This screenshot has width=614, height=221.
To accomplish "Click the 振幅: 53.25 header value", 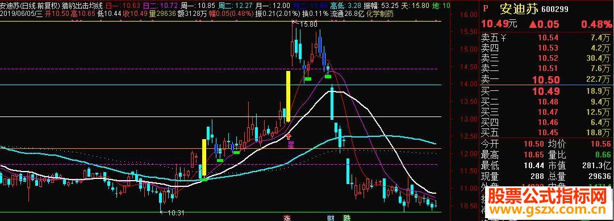I will [x=381, y=6].
